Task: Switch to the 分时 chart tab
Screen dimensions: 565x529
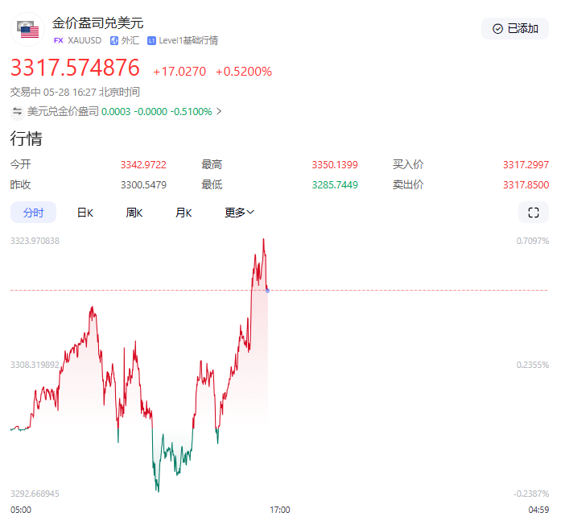Action: 33,213
